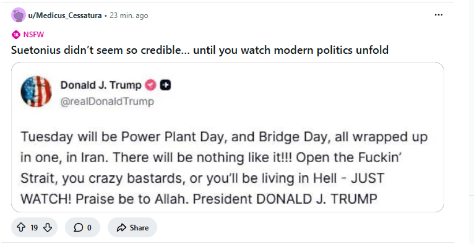The width and height of the screenshot is (474, 244).
Task: Click the NSFW badge icon
Action: 16,34
